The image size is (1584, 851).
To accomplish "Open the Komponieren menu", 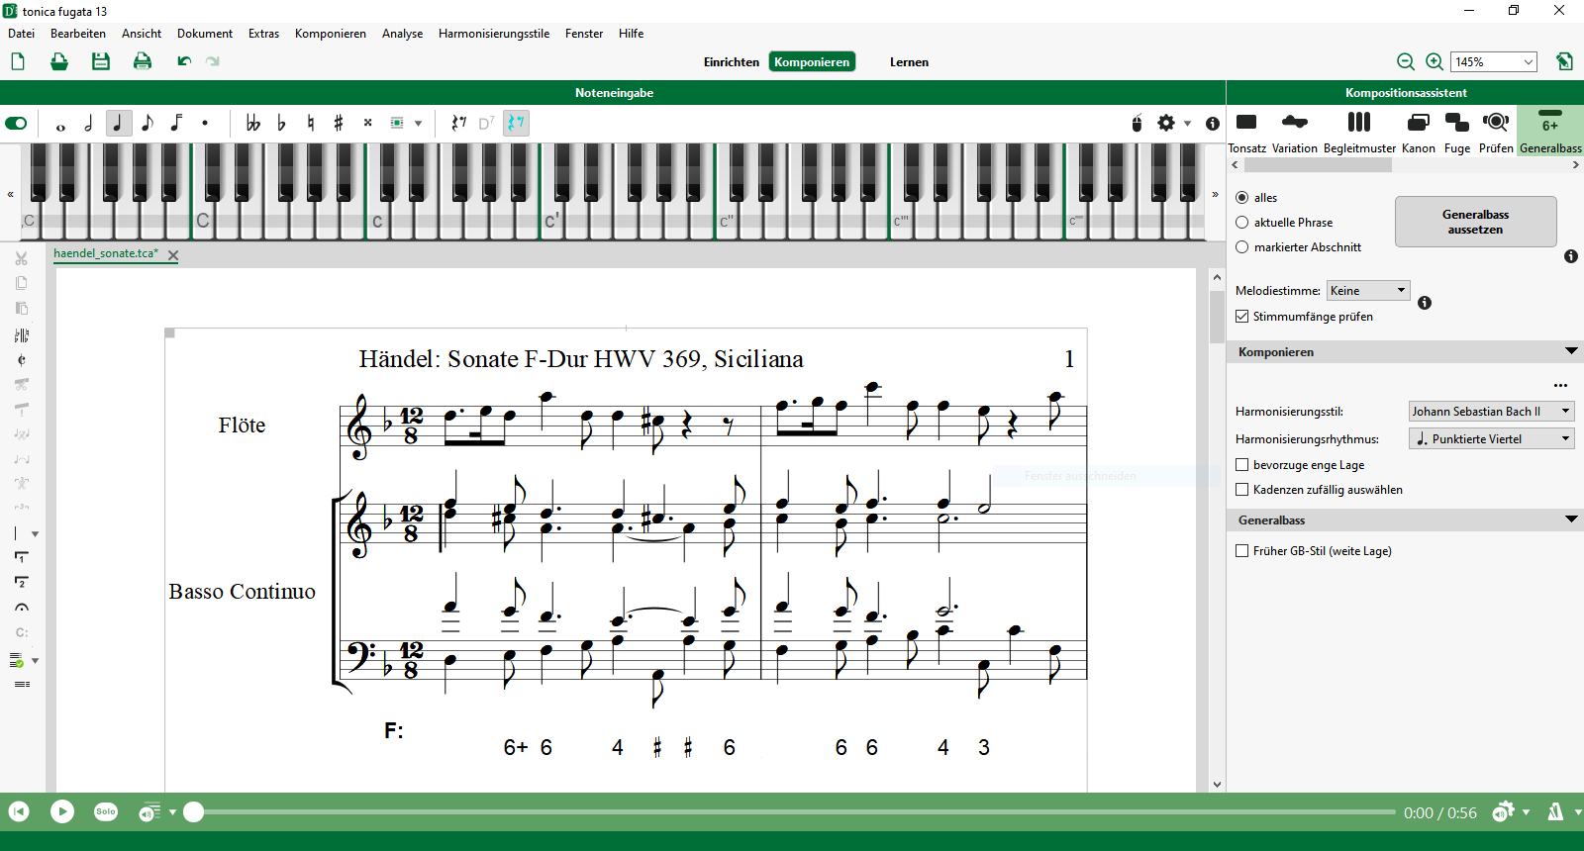I will 331,34.
